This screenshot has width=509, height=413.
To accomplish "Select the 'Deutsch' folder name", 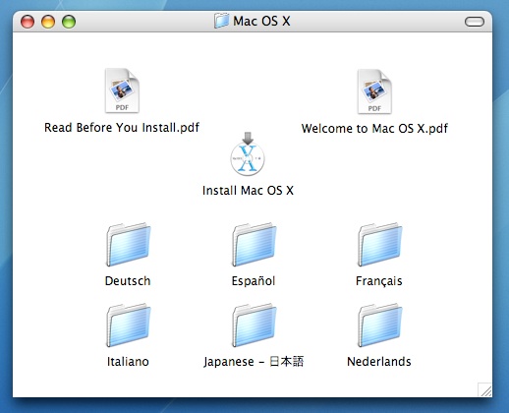I will coord(128,281).
